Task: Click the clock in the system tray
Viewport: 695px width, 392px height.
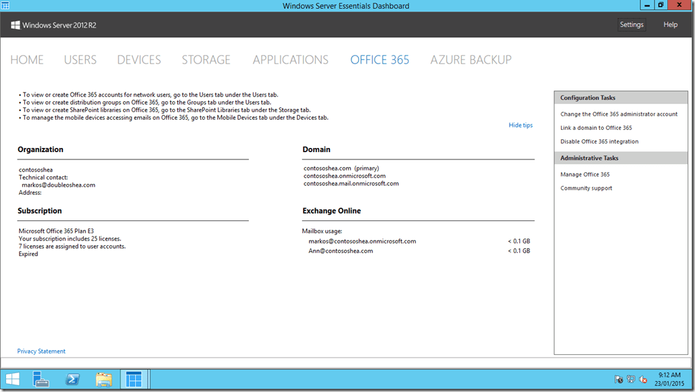Action: pyautogui.click(x=665, y=379)
